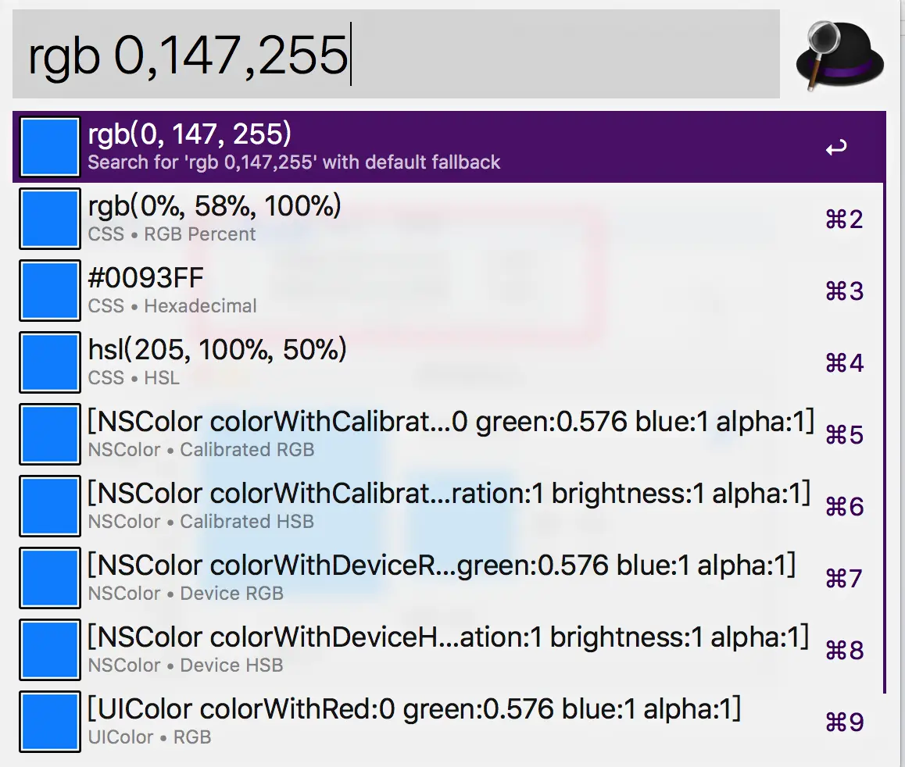The image size is (905, 767).
Task: Click the Alfred bowler hat icon
Action: pyautogui.click(x=840, y=56)
